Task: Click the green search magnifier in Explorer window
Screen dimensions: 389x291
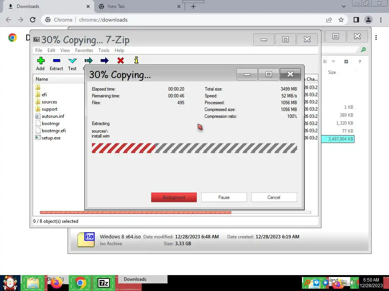Action: tap(363, 50)
